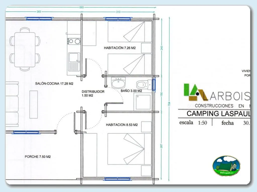
Task: Click the dining table symbol
Action: click(x=25, y=50)
